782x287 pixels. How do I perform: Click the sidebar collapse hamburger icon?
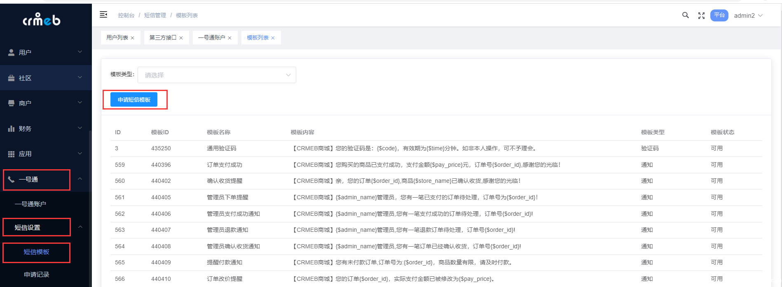[x=103, y=15]
